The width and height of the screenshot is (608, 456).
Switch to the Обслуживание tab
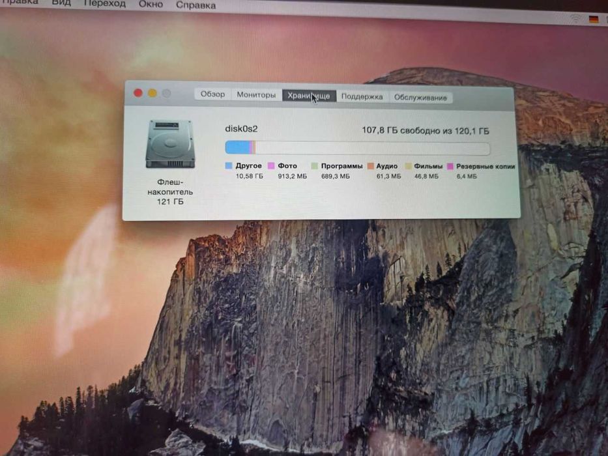point(420,97)
